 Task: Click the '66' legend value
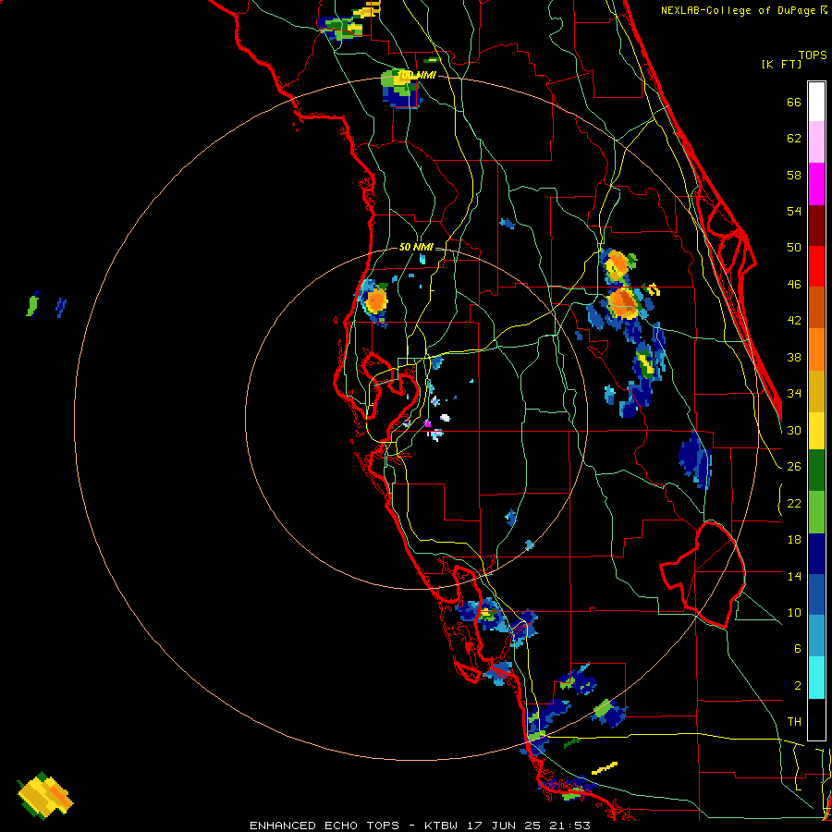click(x=794, y=103)
